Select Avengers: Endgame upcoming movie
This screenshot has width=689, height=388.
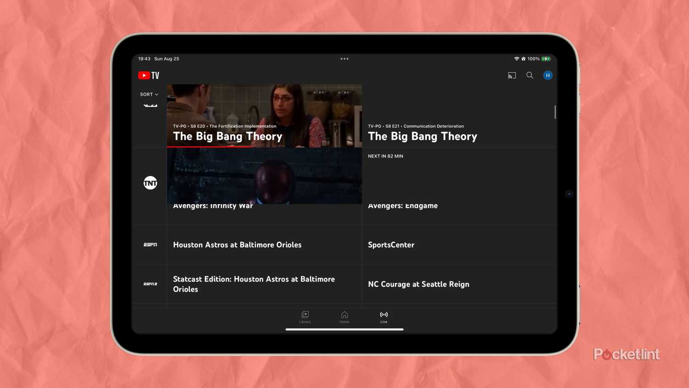(402, 205)
